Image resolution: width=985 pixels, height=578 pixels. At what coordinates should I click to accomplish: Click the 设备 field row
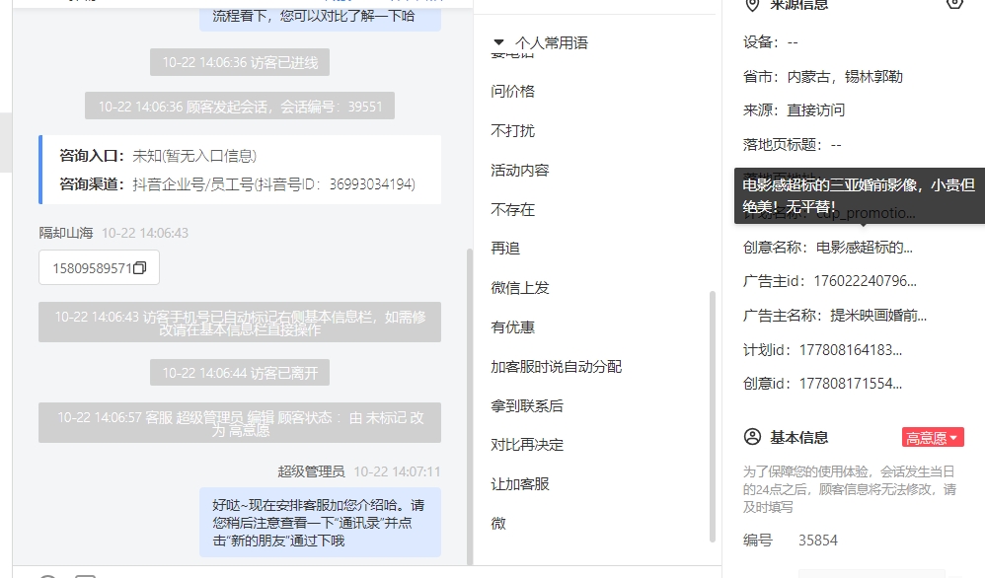(771, 42)
